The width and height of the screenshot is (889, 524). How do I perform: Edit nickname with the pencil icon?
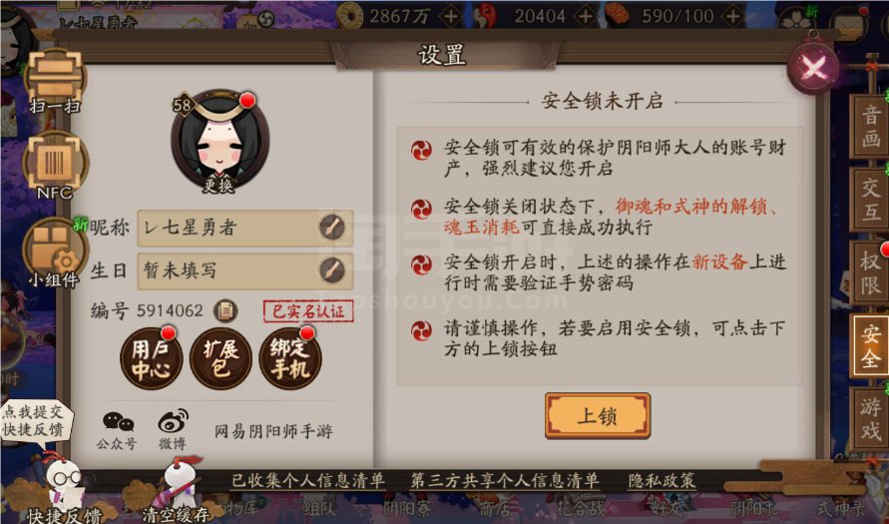pyautogui.click(x=331, y=228)
